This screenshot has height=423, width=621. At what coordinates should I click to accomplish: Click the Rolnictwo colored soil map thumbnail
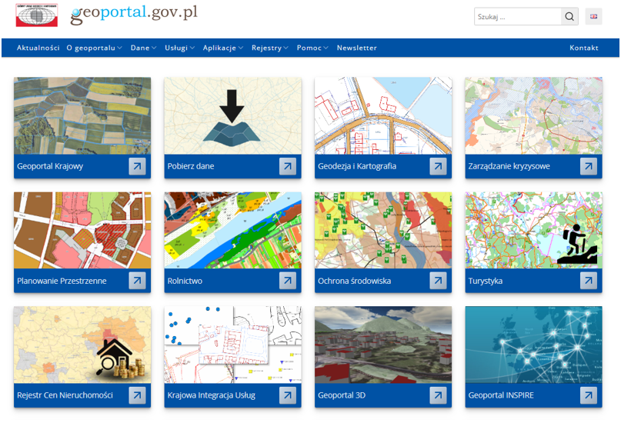233,230
